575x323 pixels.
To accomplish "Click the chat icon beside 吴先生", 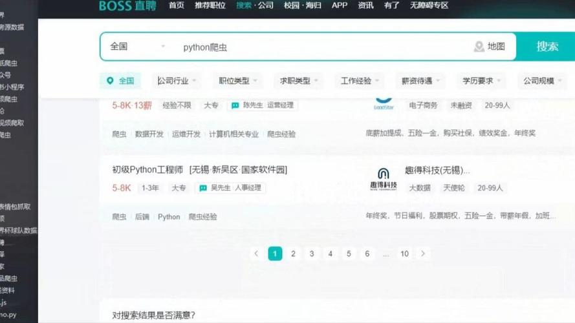I will tap(203, 188).
